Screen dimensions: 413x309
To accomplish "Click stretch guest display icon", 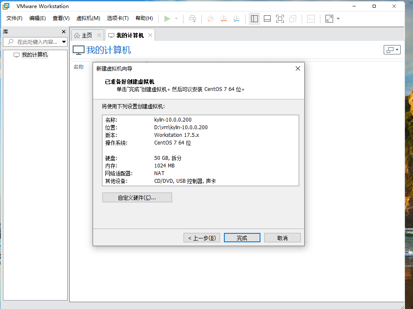I will pyautogui.click(x=329, y=19).
